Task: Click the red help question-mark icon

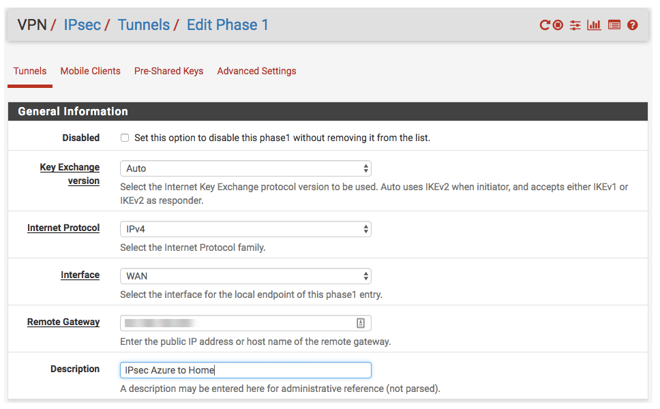Action: click(633, 25)
